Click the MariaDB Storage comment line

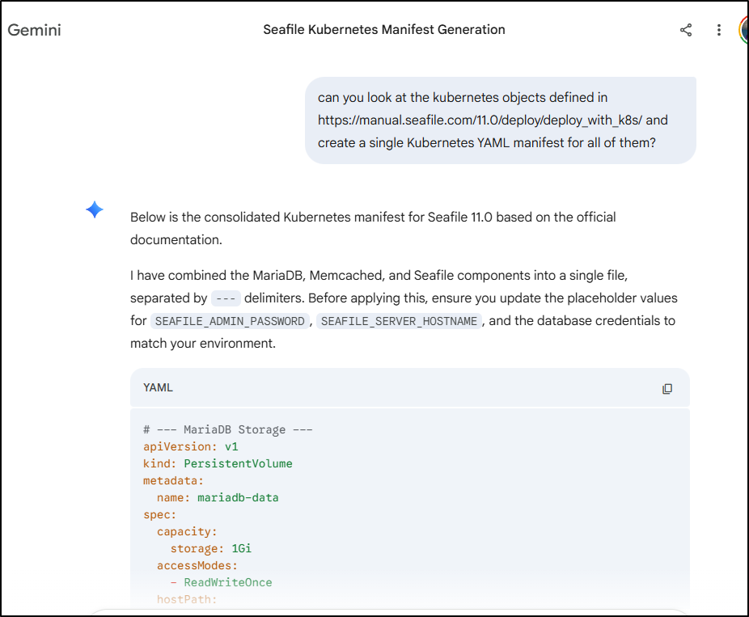click(x=227, y=429)
